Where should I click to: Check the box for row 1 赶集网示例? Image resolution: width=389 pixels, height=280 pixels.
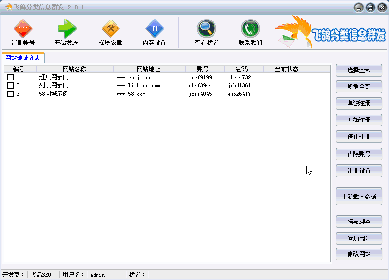click(10, 77)
